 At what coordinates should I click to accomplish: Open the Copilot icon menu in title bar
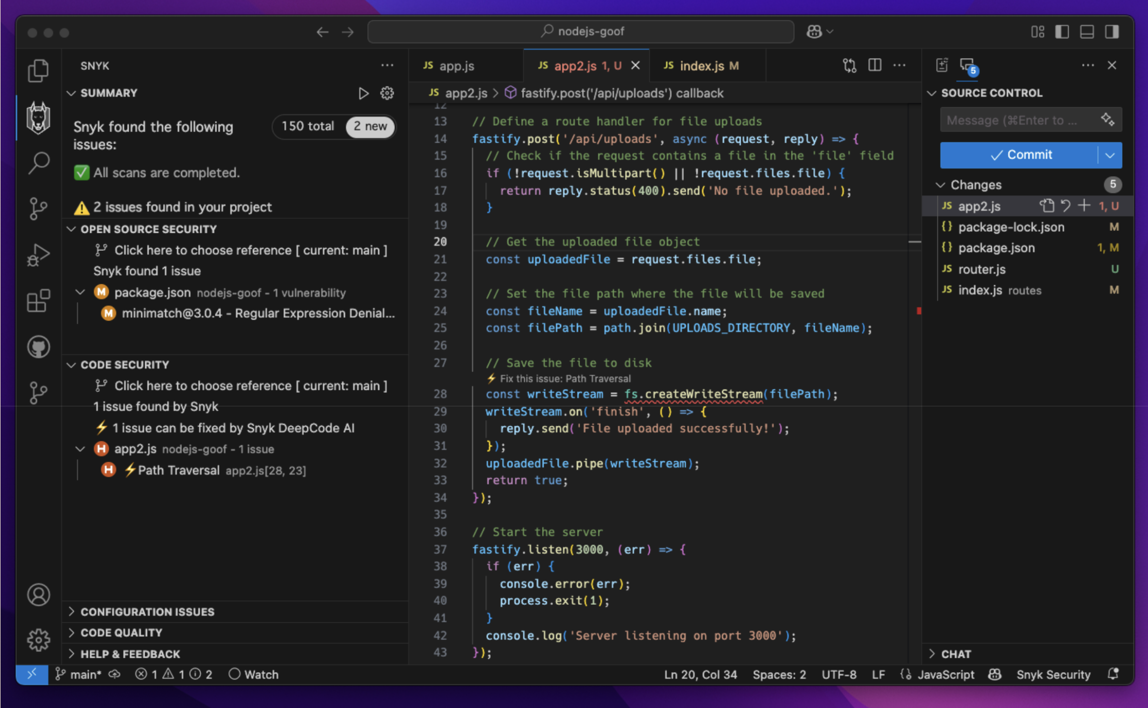[x=819, y=32]
